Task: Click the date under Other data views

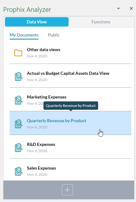Action: (37, 56)
